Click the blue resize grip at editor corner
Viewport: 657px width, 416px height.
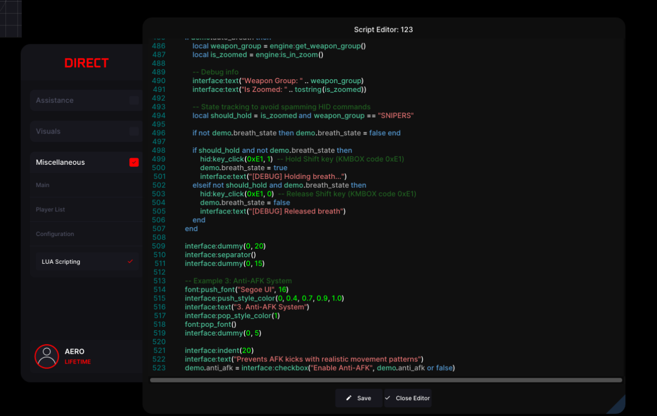(x=616, y=406)
